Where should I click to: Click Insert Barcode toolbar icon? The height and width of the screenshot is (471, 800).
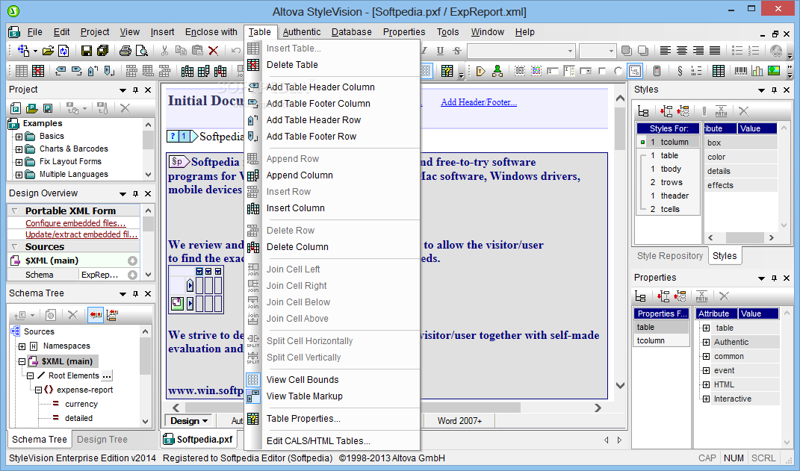tap(740, 71)
